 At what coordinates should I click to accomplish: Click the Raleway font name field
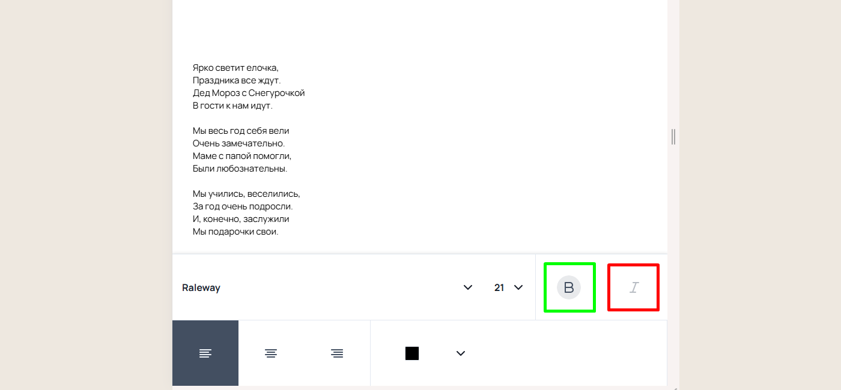(201, 288)
